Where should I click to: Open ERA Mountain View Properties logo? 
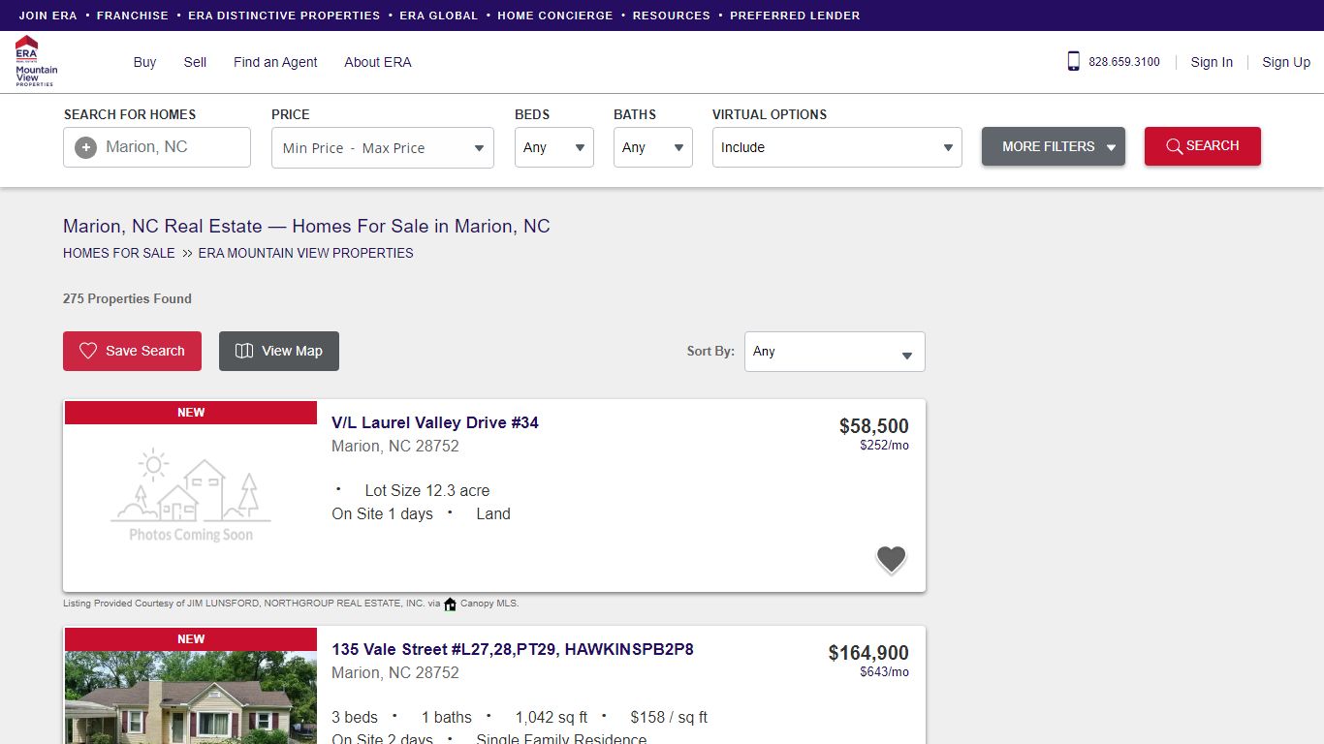pos(36,61)
